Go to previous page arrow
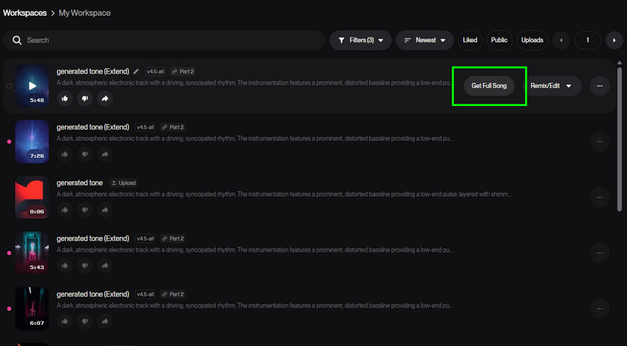Image resolution: width=627 pixels, height=346 pixels. 562,40
